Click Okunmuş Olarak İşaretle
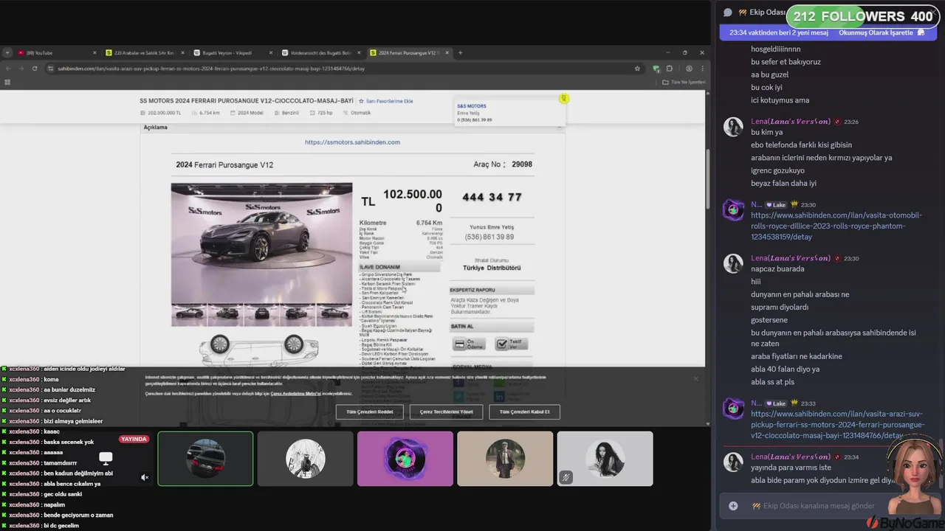The width and height of the screenshot is (945, 531). (882, 32)
